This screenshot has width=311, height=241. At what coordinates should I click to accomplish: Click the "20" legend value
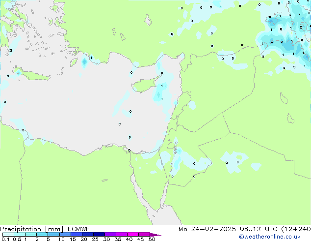click(x=84, y=239)
